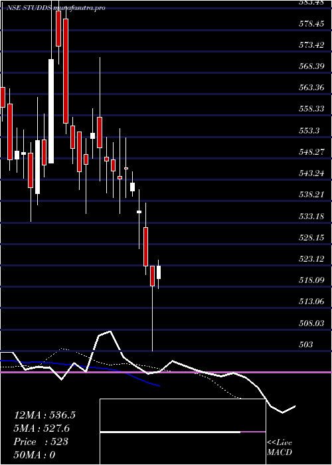The width and height of the screenshot is (332, 465).
Task: Click the 518.09 price axis label
Action: (x=311, y=280)
